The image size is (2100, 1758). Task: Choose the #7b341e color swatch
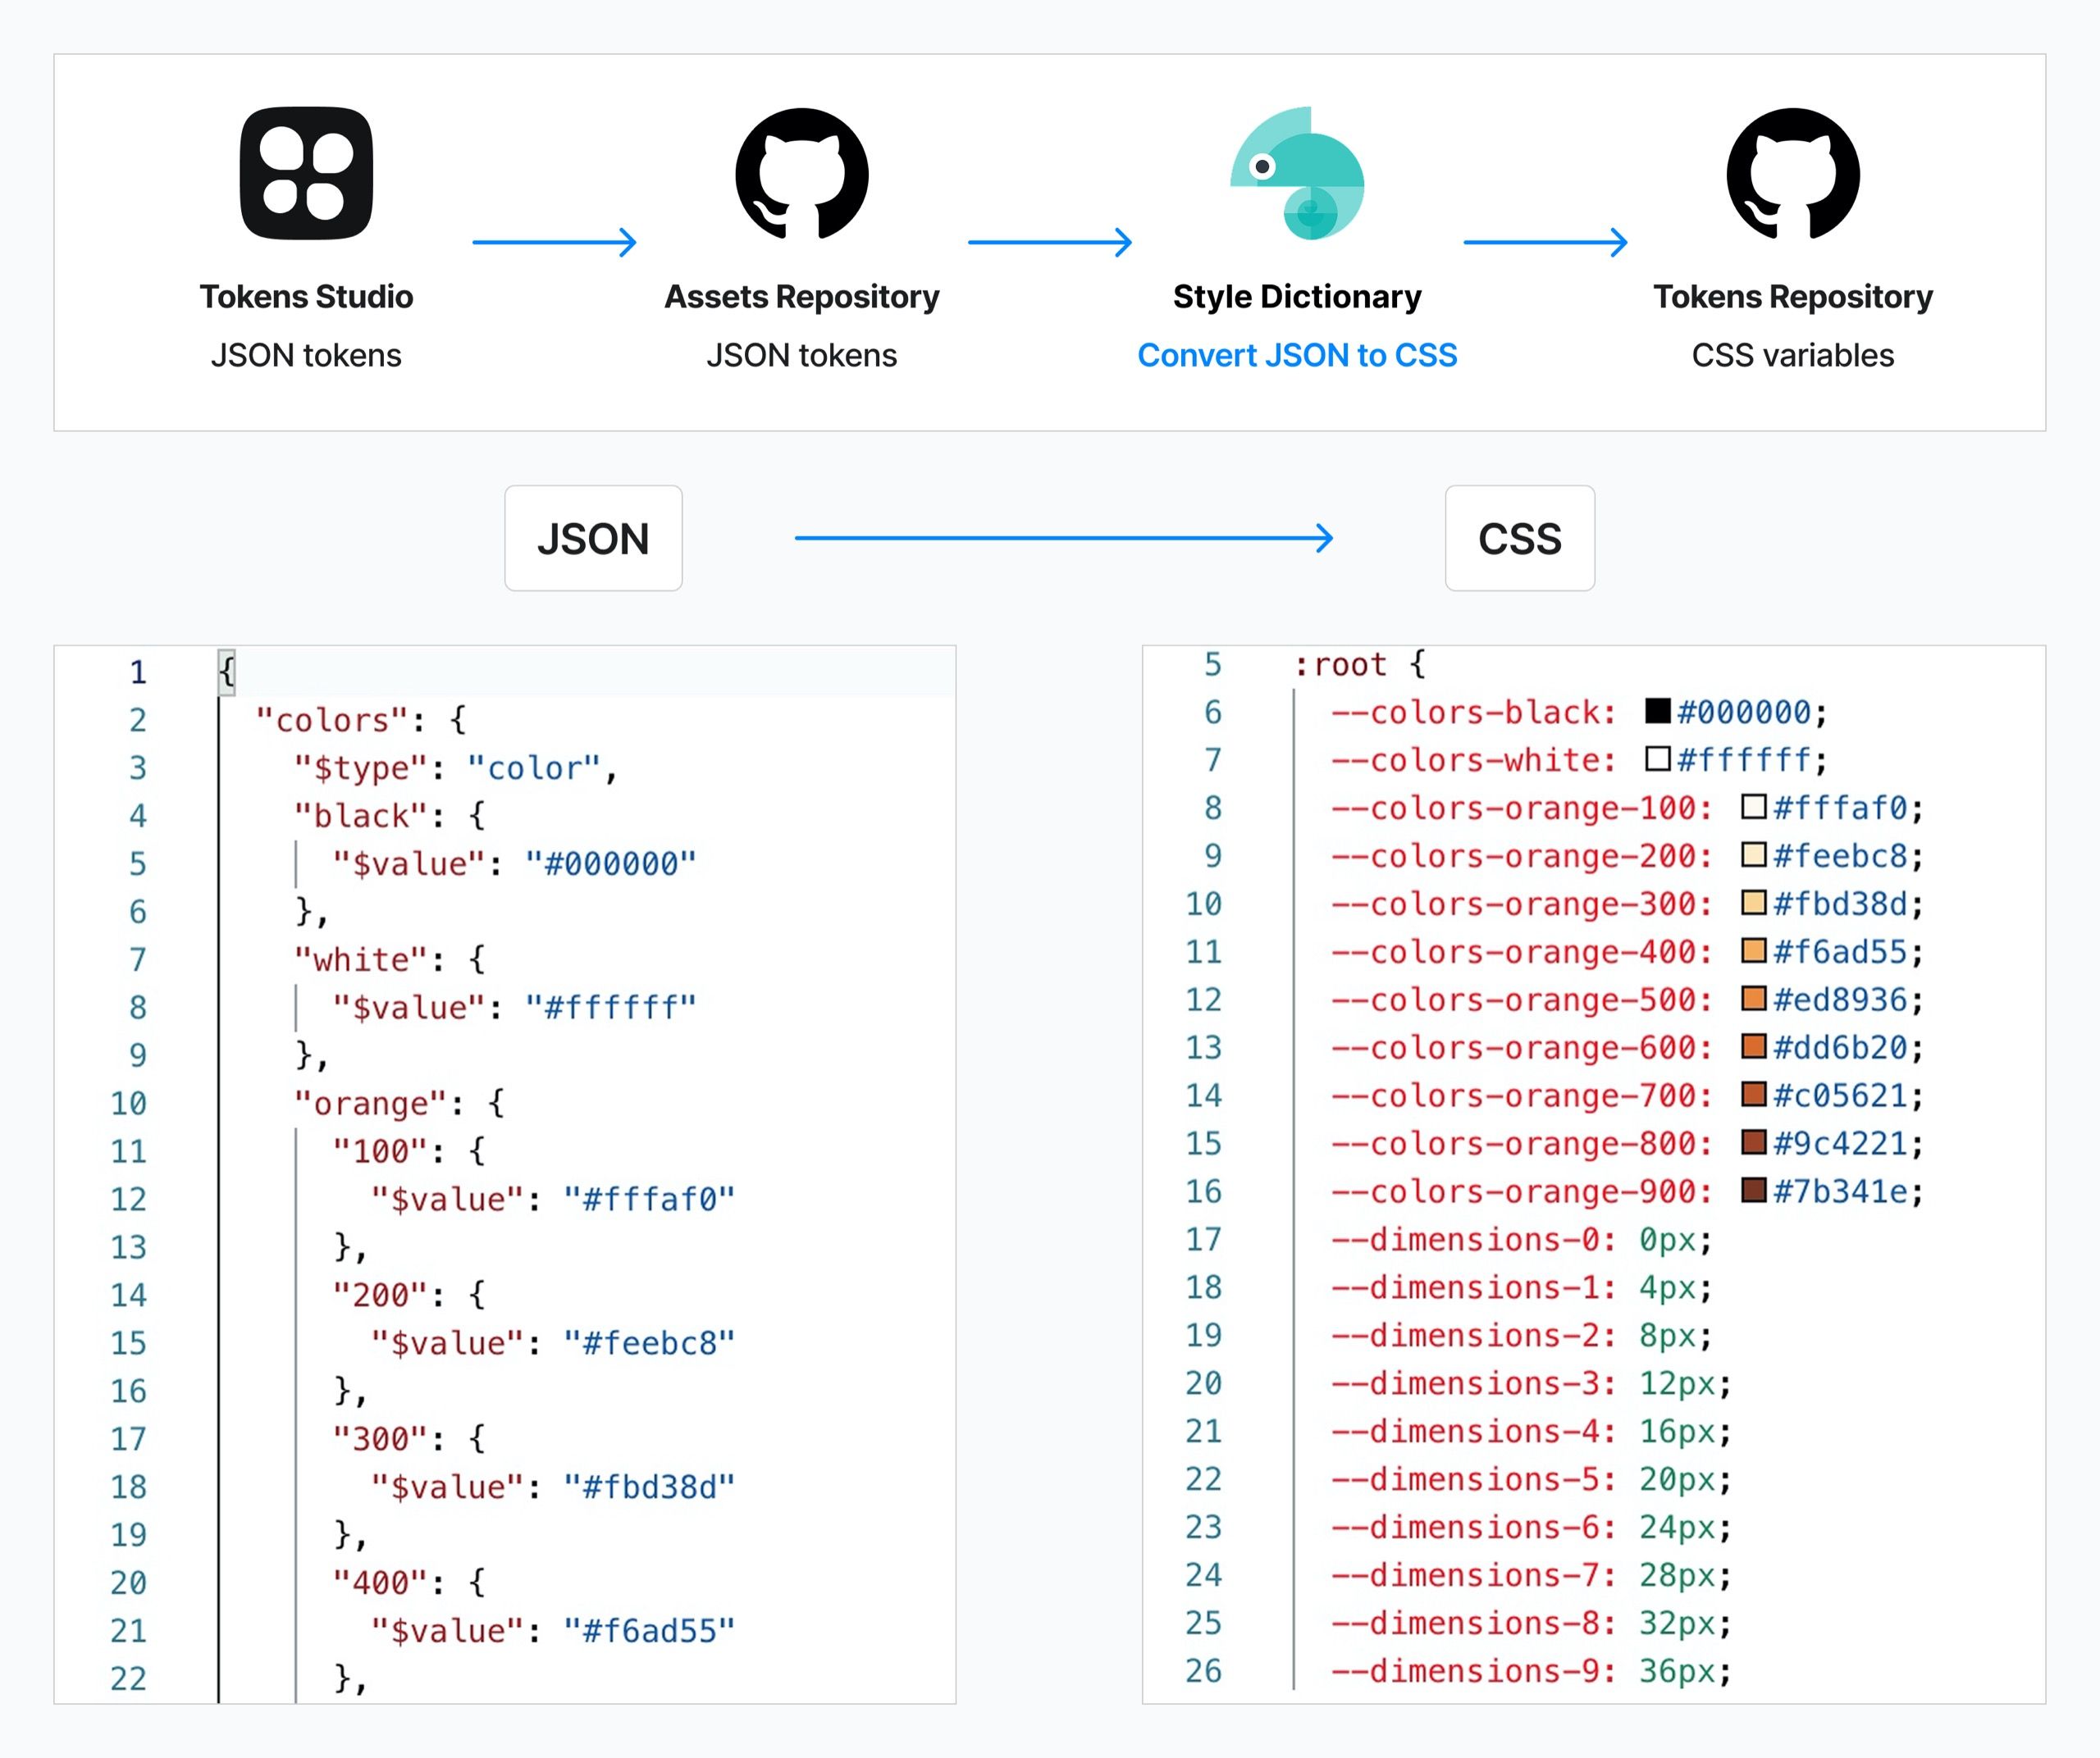(1754, 1191)
